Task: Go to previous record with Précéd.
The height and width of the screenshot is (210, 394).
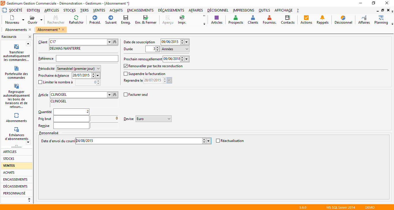Action: 95,18
